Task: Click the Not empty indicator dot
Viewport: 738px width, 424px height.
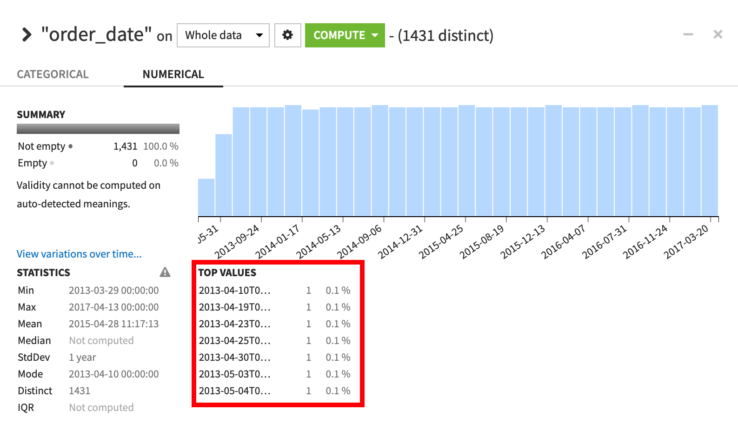Action: [x=71, y=146]
